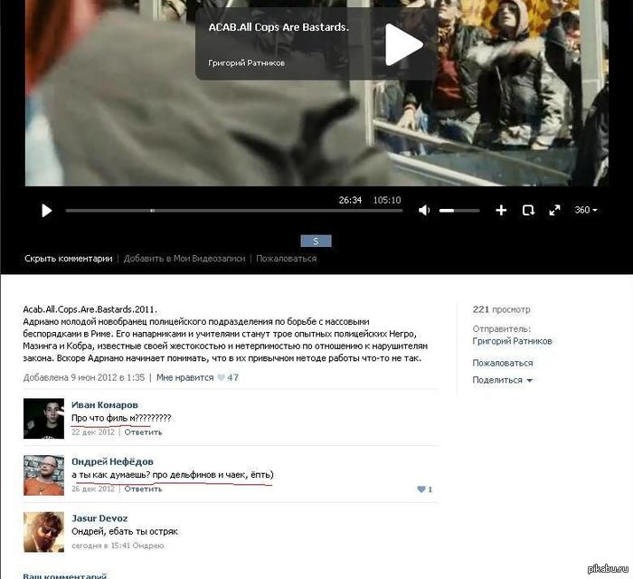Click the 'Acab.All.Cops.Are.Bastards.2011.' description heading
Image resolution: width=633 pixels, height=579 pixels.
[x=90, y=309]
